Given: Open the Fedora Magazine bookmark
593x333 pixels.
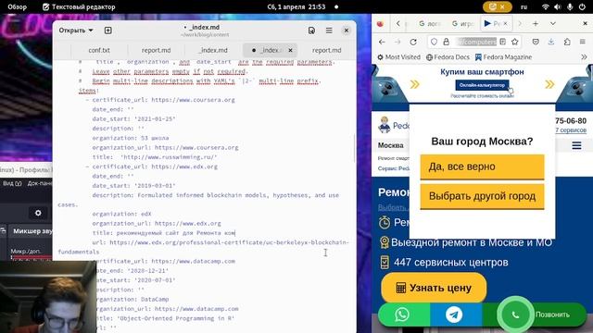Looking at the screenshot, I should click(x=503, y=57).
